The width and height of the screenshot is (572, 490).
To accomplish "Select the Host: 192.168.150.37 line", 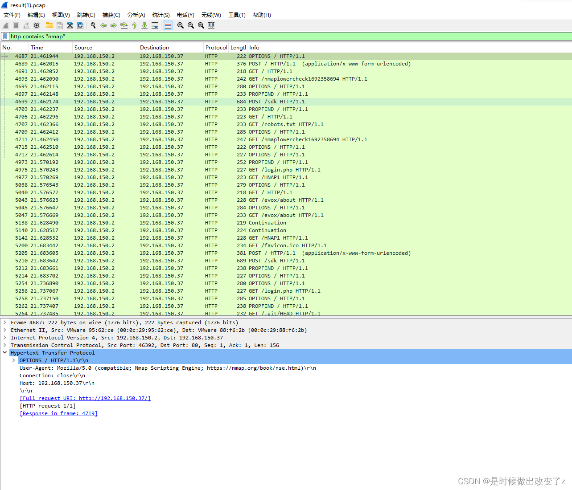I will [x=57, y=383].
